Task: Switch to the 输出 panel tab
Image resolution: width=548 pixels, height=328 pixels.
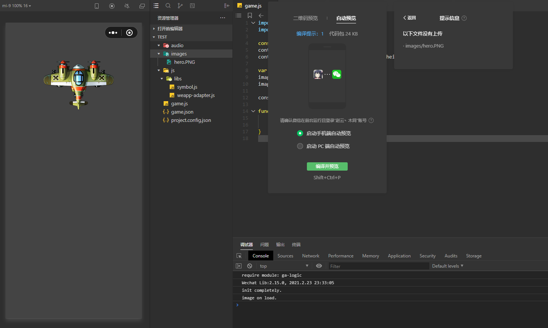Action: pos(280,245)
